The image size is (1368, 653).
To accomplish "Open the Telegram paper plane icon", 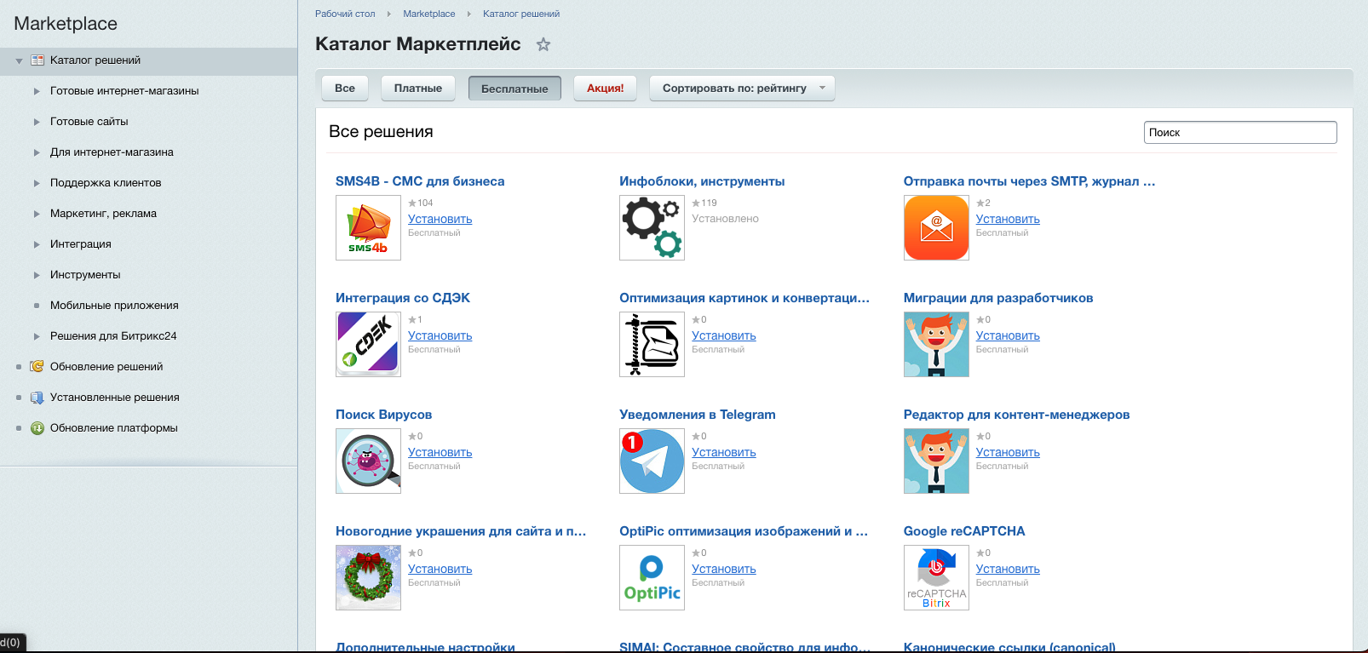I will tap(652, 461).
